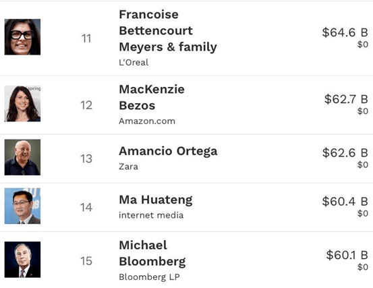Select the $64.6 B net worth value
Image resolution: width=373 pixels, height=288 pixels.
[x=345, y=32]
